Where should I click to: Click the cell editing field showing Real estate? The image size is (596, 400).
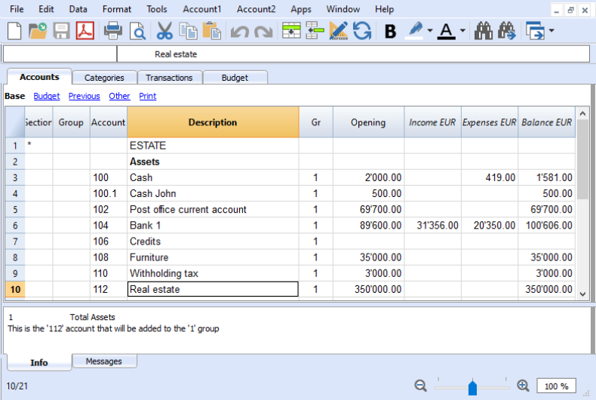tap(353, 54)
